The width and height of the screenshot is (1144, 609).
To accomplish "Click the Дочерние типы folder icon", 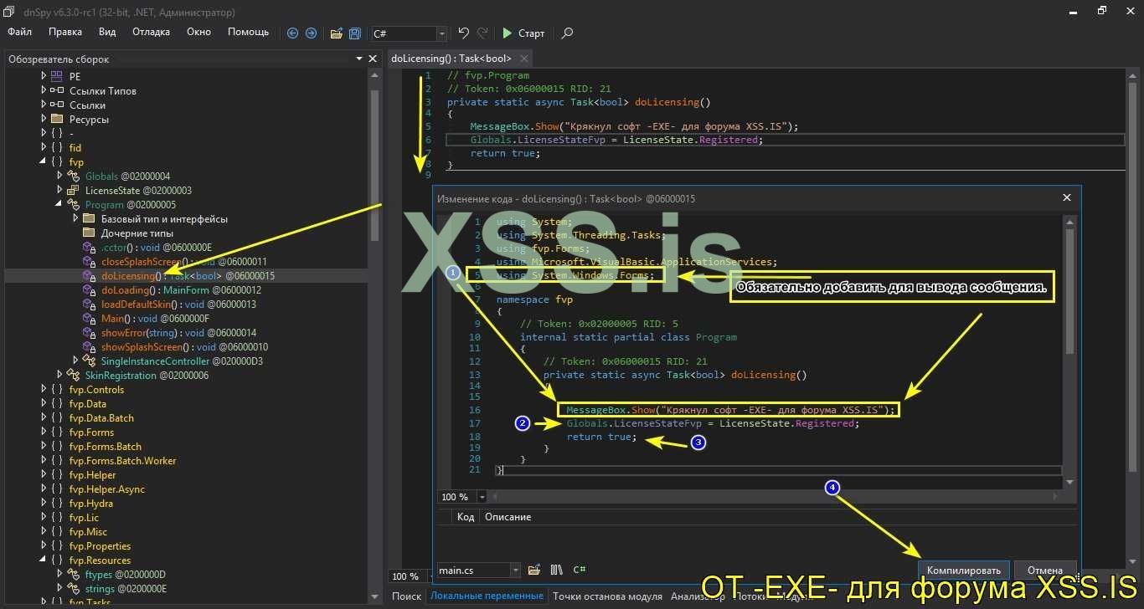I will tap(88, 233).
